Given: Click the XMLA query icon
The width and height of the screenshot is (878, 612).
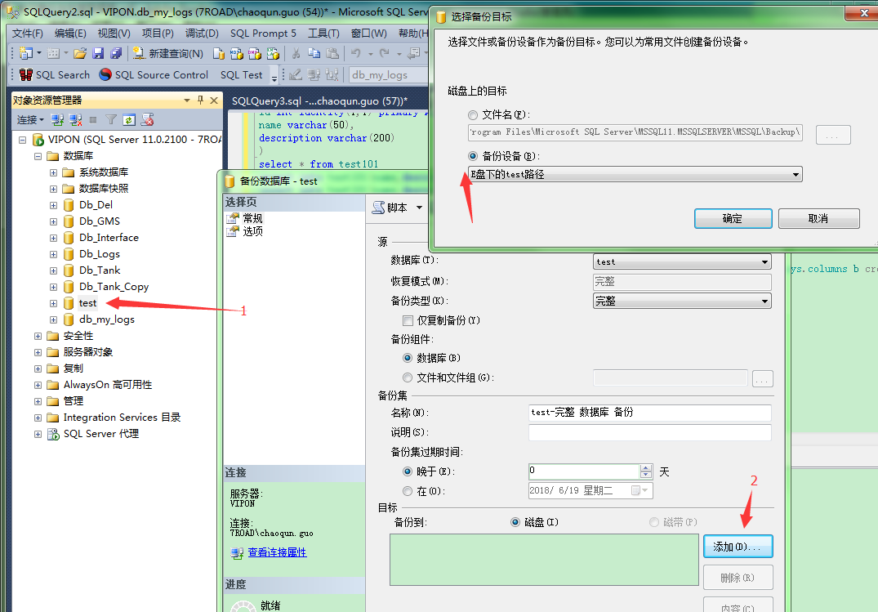Looking at the screenshot, I should [273, 53].
